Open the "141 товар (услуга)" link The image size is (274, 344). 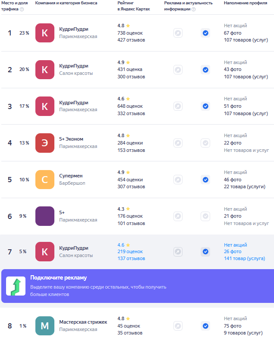(244, 258)
